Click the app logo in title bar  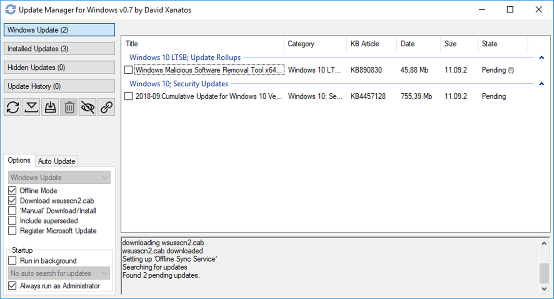coord(11,10)
